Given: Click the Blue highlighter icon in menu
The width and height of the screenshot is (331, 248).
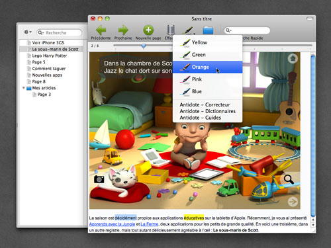Looking at the screenshot, I should tap(185, 91).
